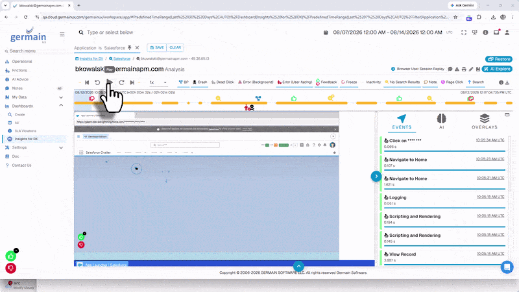Switch to the AI tab
The image size is (519, 292).
[x=442, y=121]
